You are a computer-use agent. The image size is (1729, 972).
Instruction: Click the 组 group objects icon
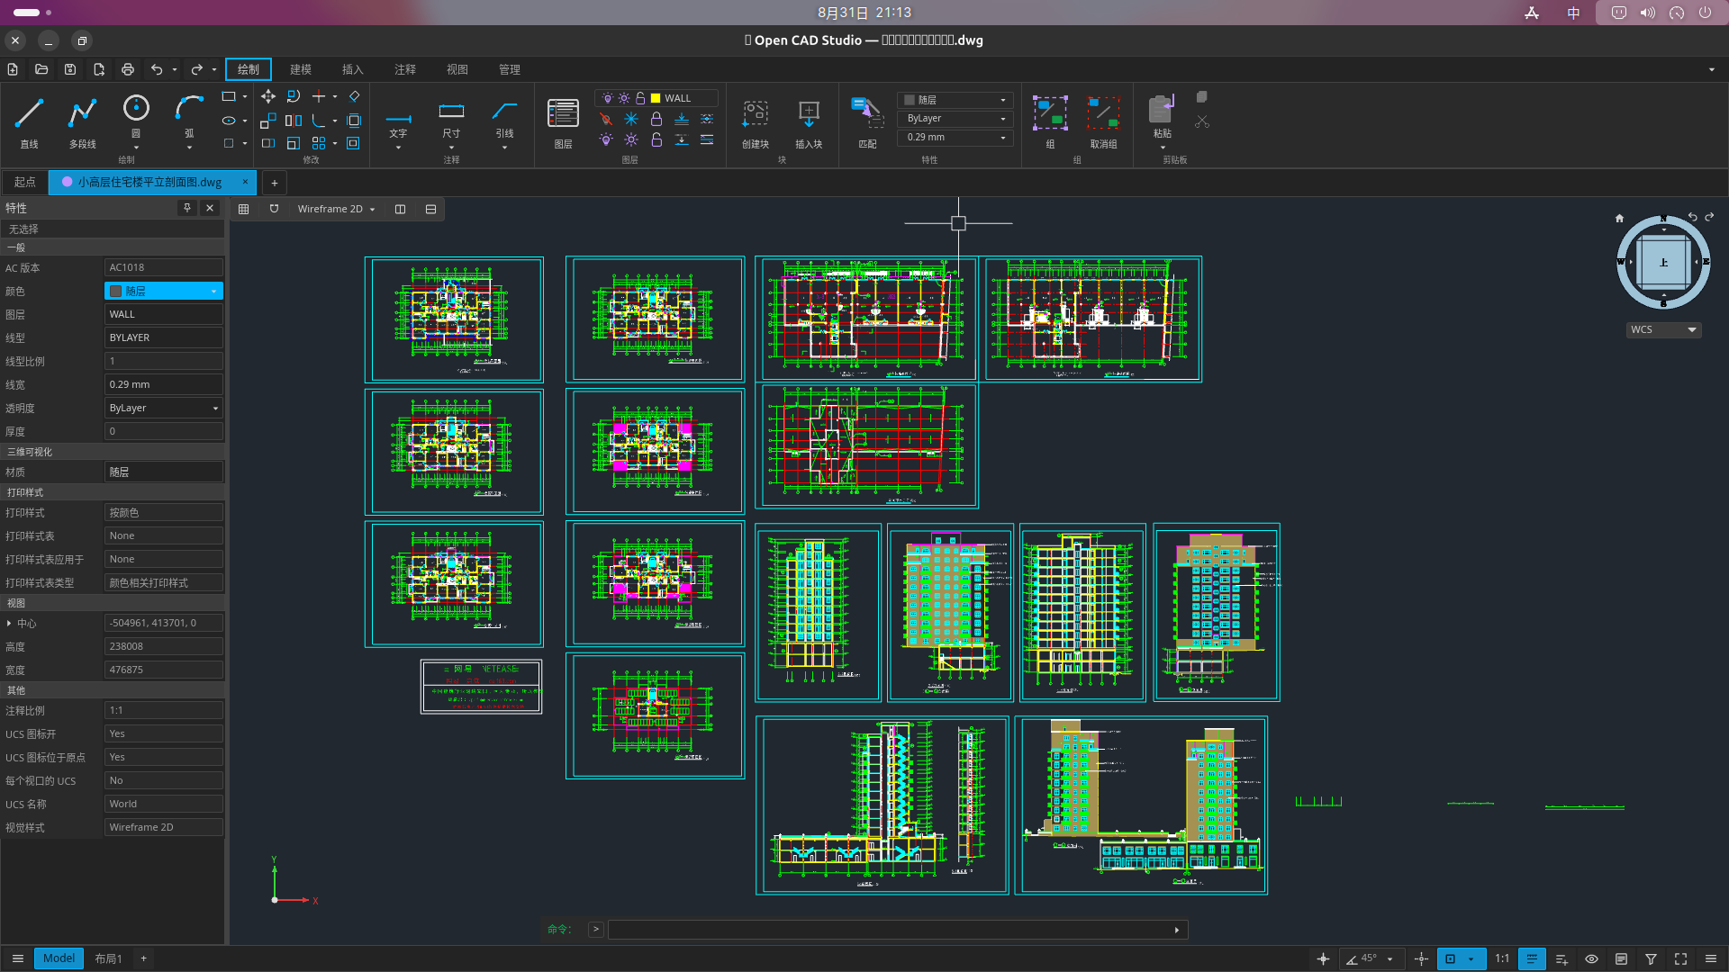tap(1050, 121)
